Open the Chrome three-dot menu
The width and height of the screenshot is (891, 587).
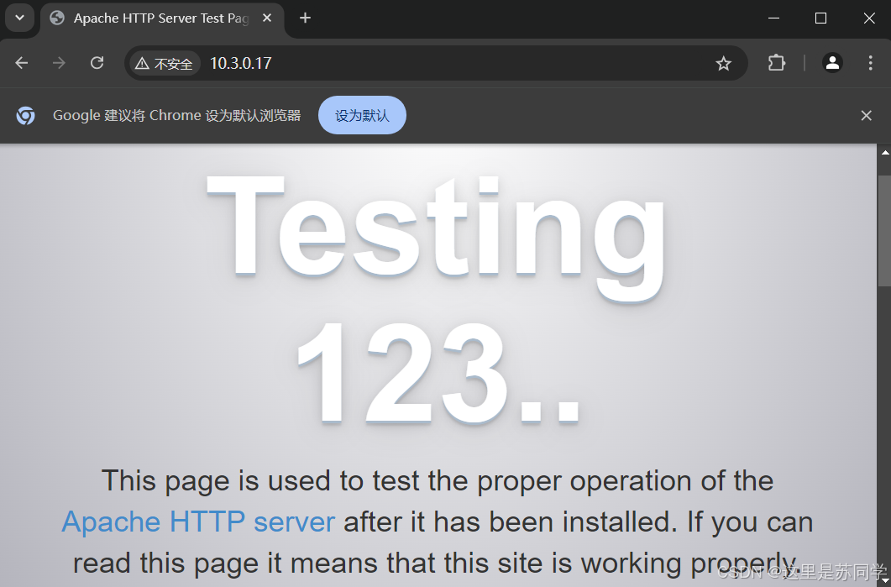(x=870, y=62)
